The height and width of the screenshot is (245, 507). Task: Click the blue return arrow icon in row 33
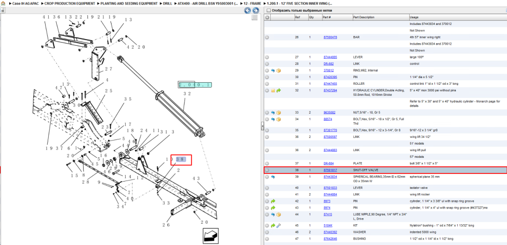pyautogui.click(x=273, y=113)
